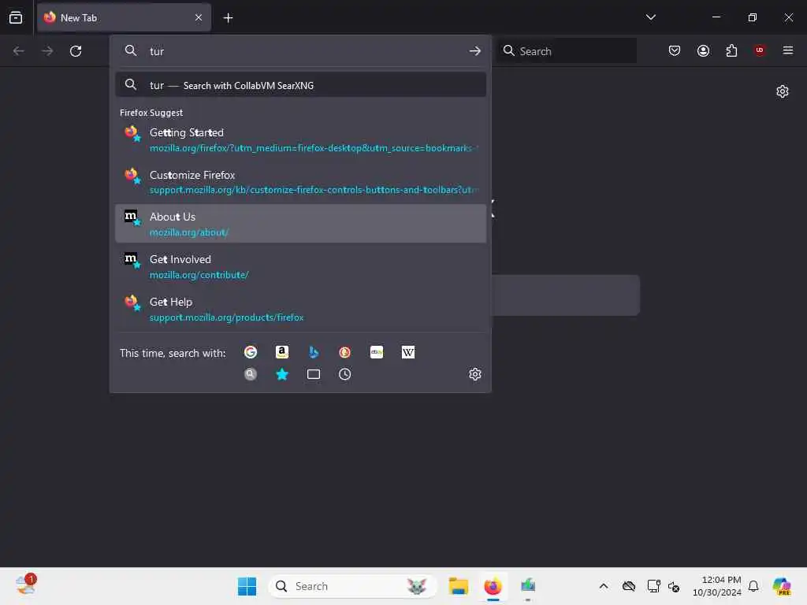
Task: Minimize the Firefox window
Action: tap(716, 17)
